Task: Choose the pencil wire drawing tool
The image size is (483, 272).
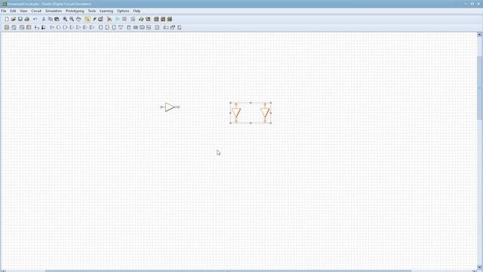Action: (94, 19)
